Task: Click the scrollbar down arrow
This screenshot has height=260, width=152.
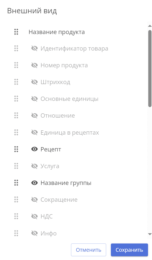Action: click(150, 234)
